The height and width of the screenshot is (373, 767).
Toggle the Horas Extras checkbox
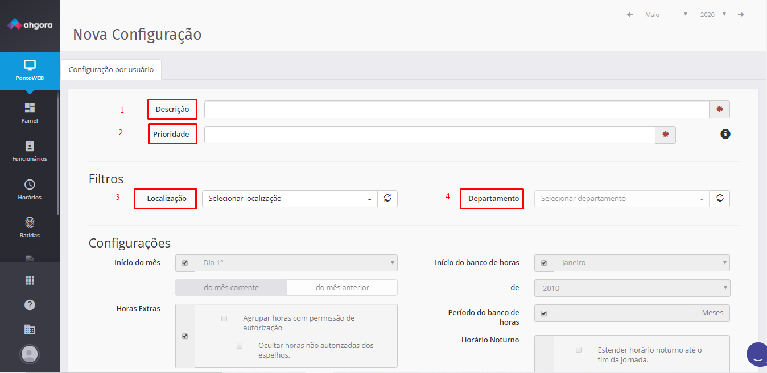coord(185,336)
